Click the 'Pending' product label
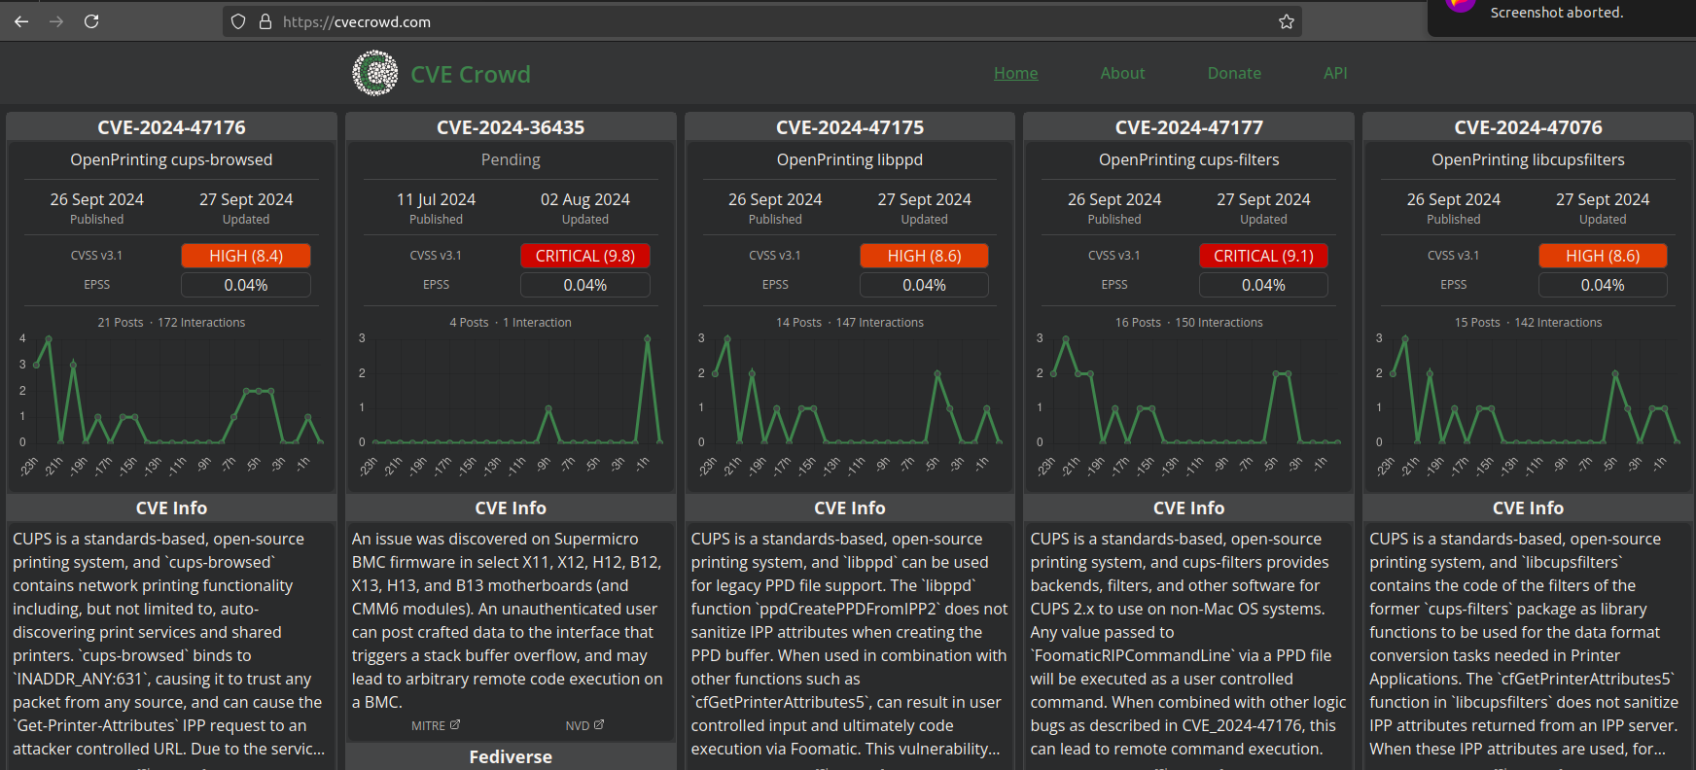The width and height of the screenshot is (1696, 770). click(x=511, y=159)
